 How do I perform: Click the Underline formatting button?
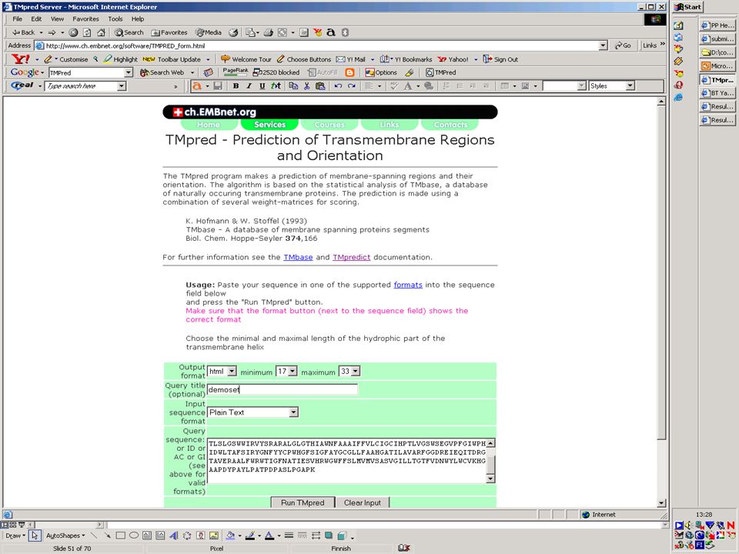(262, 85)
